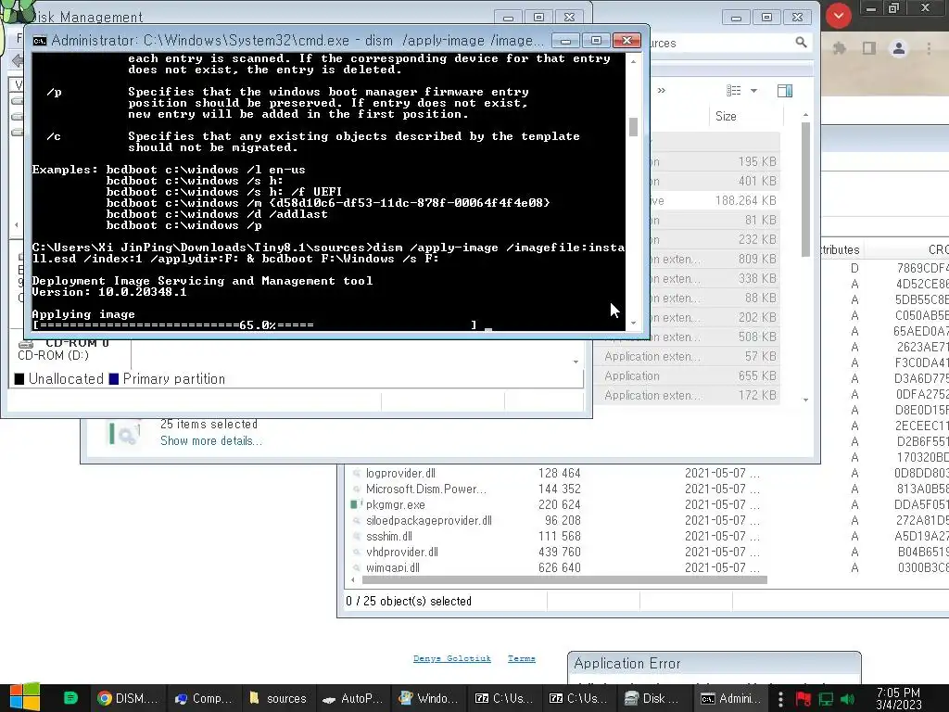949x712 pixels.
Task: Click the CD-ROM 0 disk icon
Action: [x=26, y=343]
